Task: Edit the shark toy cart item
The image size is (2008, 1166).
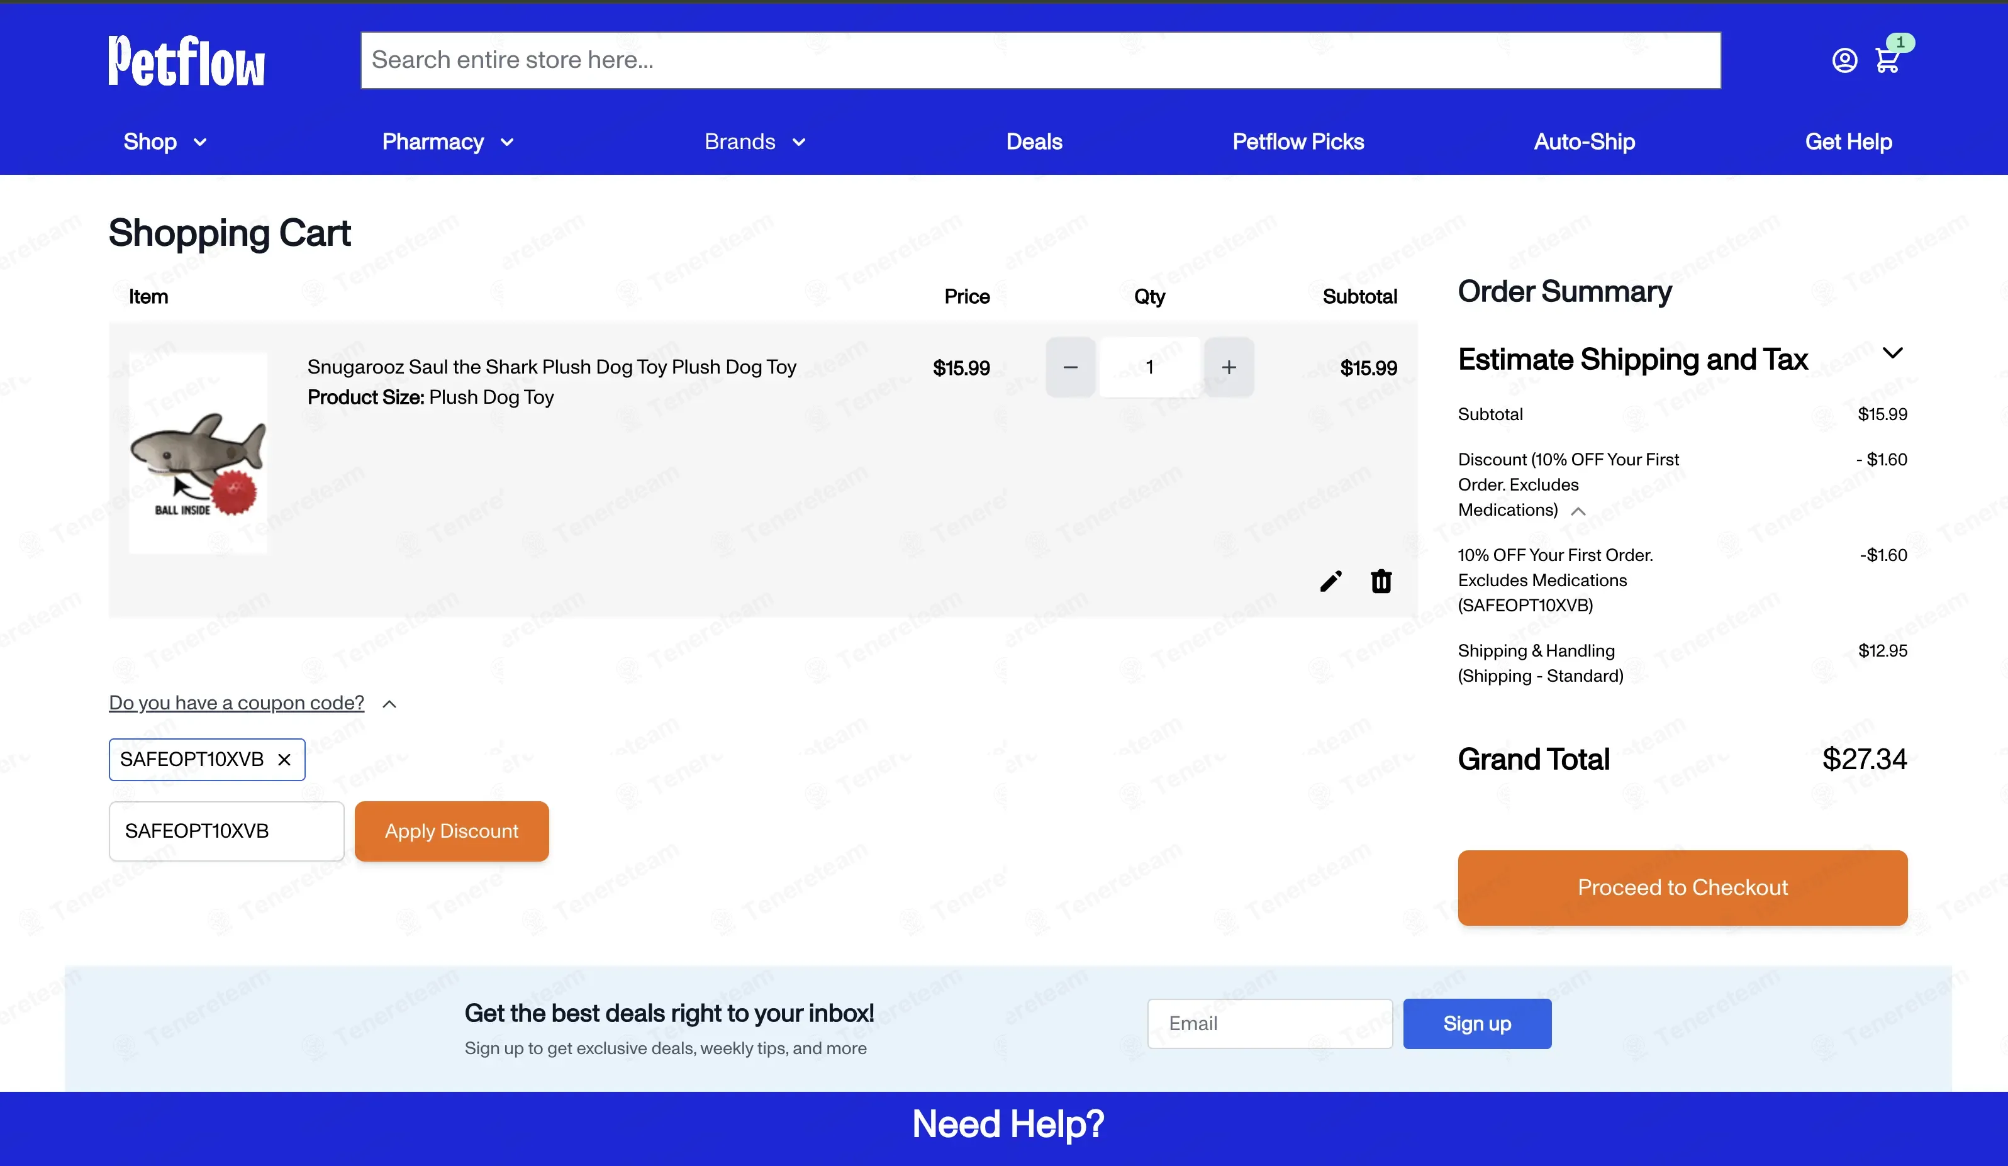Action: (1330, 581)
